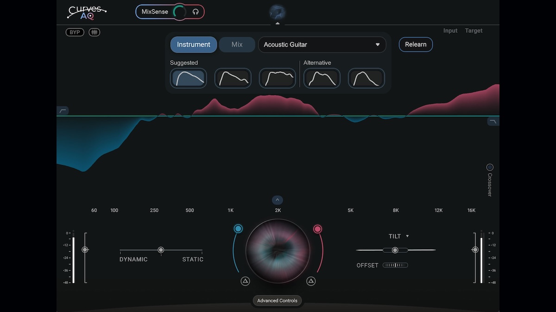Click the central swirling orb control
Image resolution: width=556 pixels, height=312 pixels.
pyautogui.click(x=278, y=251)
